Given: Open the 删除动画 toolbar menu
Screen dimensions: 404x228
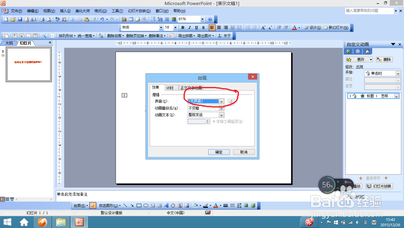Looking at the screenshot, I should coord(116,36).
